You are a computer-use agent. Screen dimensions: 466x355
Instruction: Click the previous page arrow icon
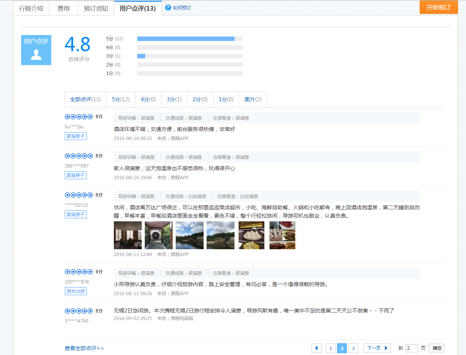(x=316, y=348)
